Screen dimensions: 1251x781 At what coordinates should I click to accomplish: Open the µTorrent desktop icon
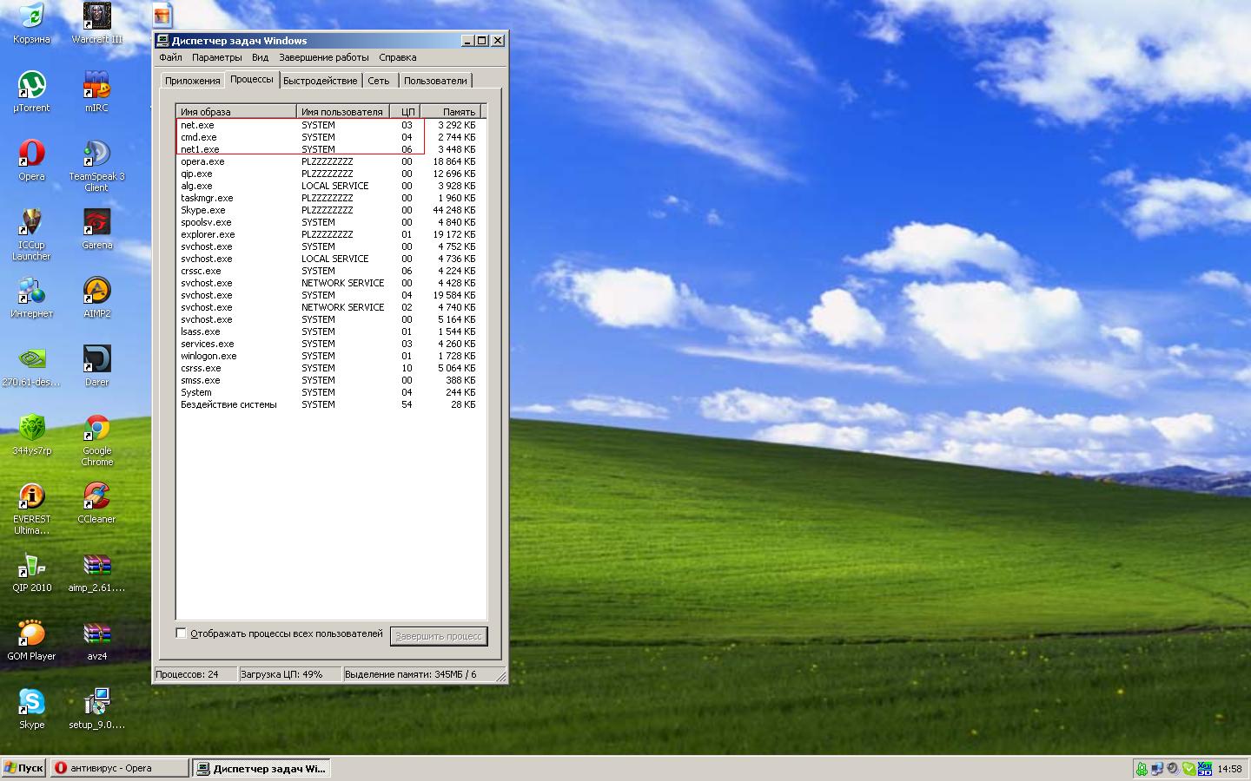(31, 86)
